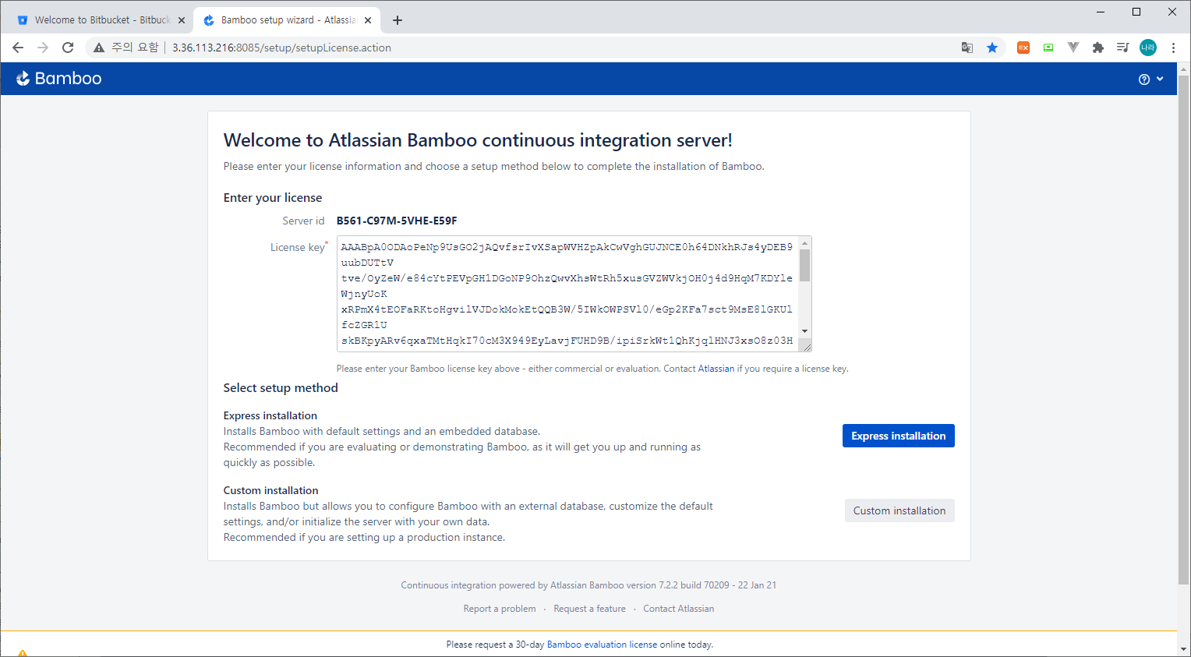Open the help menu icon

(1144, 79)
